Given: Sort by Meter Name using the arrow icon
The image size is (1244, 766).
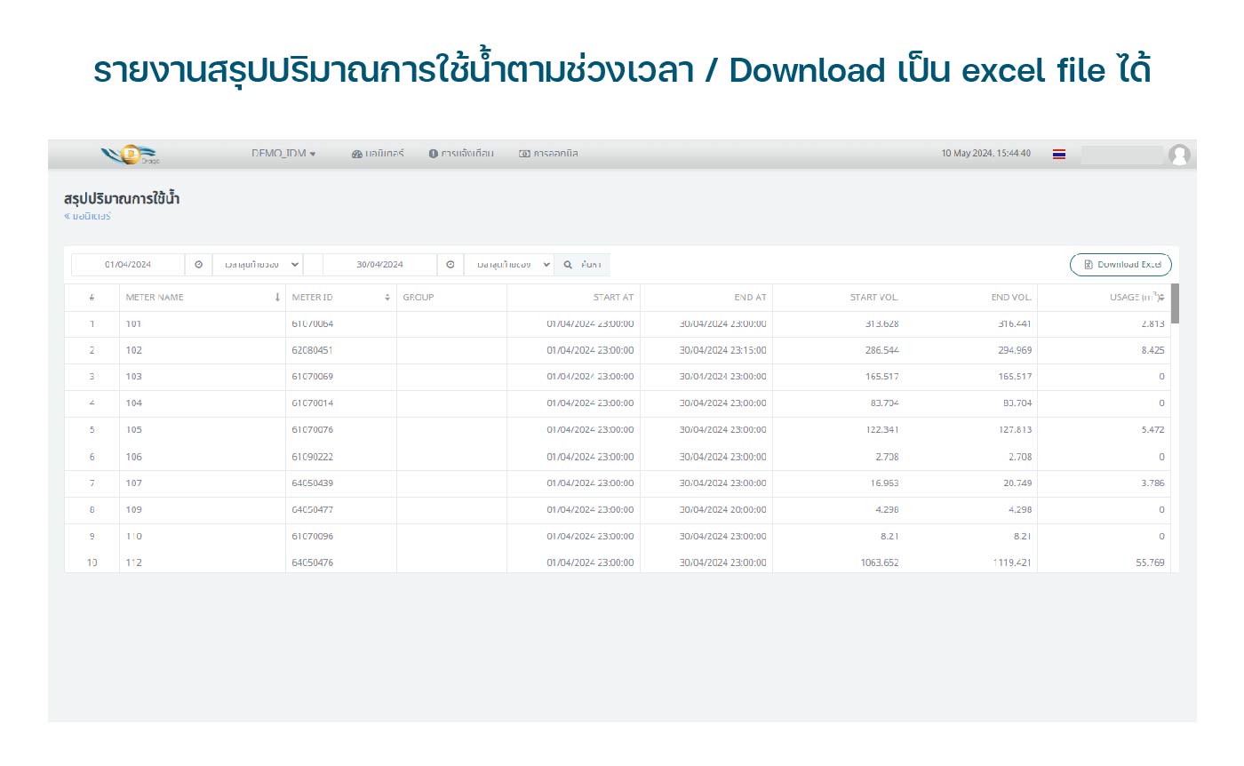Looking at the screenshot, I should tap(277, 298).
